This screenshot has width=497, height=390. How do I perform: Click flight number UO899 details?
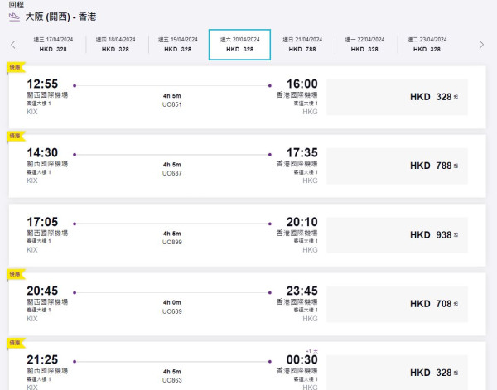(172, 242)
